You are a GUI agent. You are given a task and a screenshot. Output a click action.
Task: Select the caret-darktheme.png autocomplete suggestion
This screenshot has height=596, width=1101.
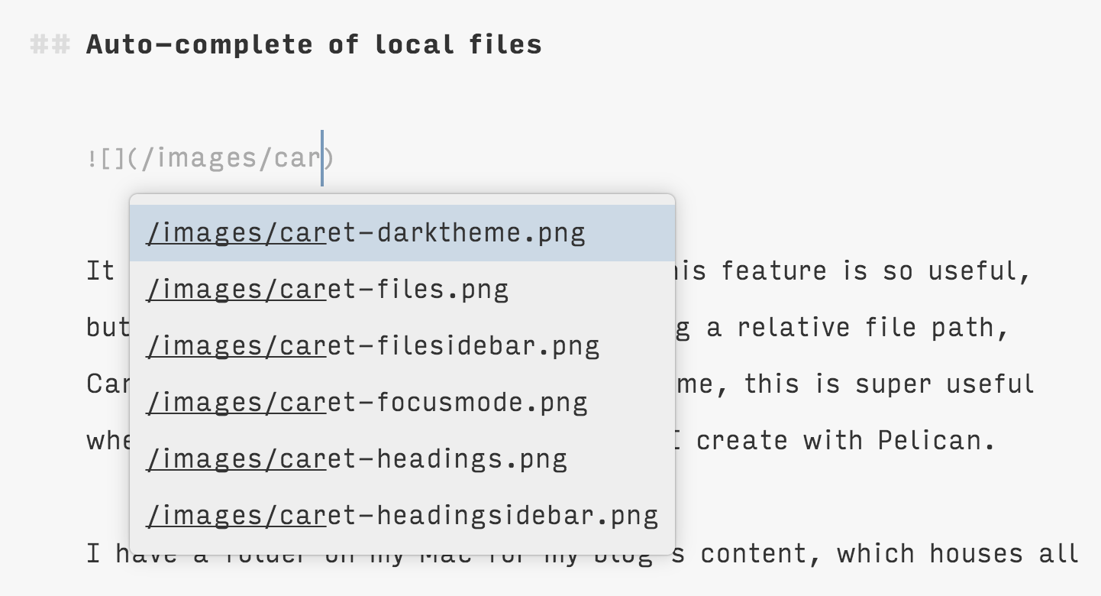(366, 232)
